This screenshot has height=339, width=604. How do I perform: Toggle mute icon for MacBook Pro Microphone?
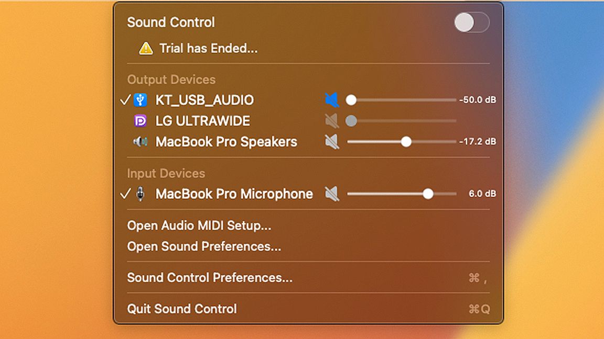pos(332,194)
